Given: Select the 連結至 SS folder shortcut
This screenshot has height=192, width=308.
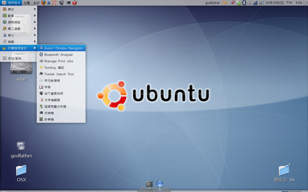Looking at the screenshot, I should tap(284, 173).
